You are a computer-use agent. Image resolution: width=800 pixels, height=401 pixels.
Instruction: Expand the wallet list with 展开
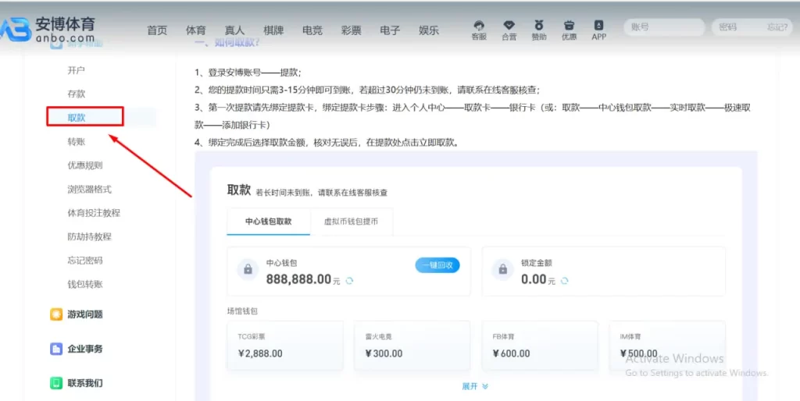474,386
